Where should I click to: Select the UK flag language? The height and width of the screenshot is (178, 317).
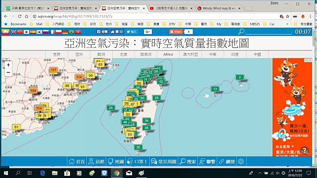pos(14,32)
